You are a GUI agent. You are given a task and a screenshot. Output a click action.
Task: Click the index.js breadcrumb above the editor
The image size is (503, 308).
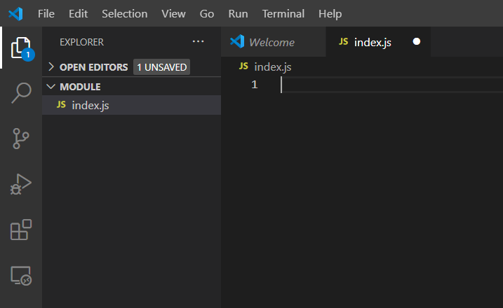click(272, 66)
